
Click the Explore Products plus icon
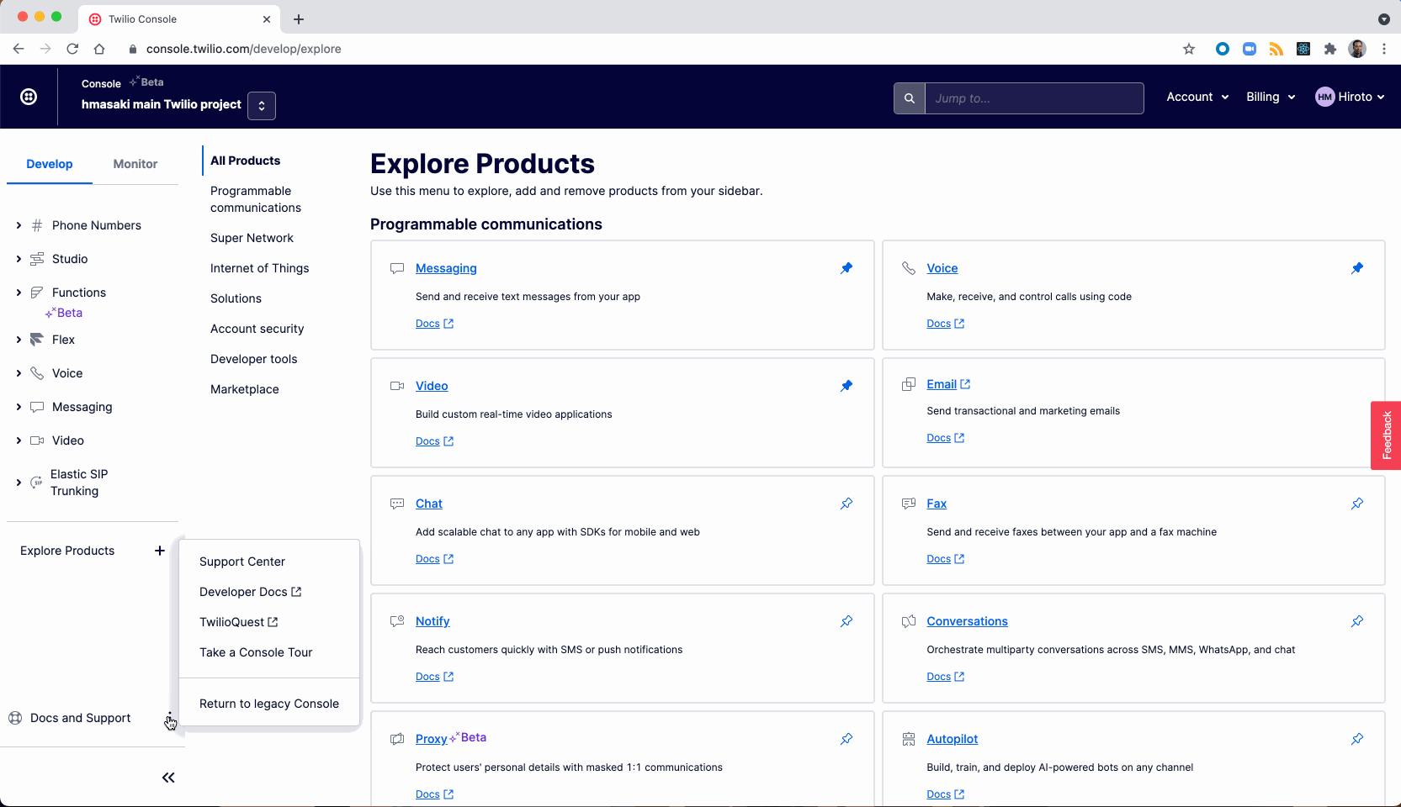[160, 551]
